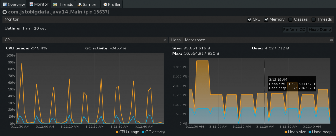Switch to the Monitor tab
Viewport: 336px width, 136px height.
coord(39,4)
